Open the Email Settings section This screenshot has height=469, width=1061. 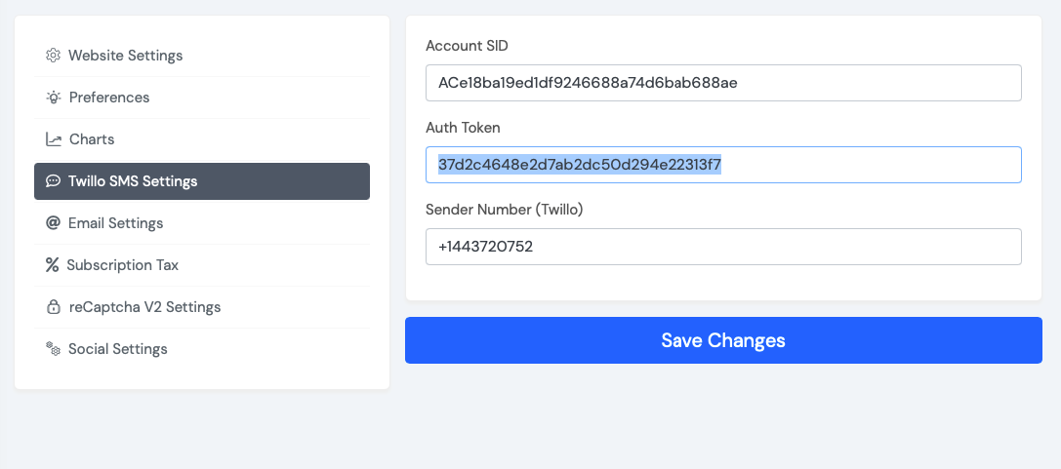(x=202, y=223)
